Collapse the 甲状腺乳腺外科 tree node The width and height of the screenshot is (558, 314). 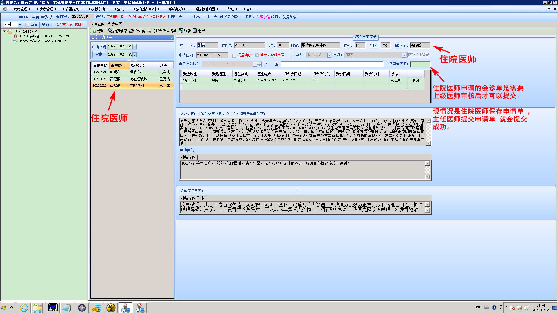point(5,31)
